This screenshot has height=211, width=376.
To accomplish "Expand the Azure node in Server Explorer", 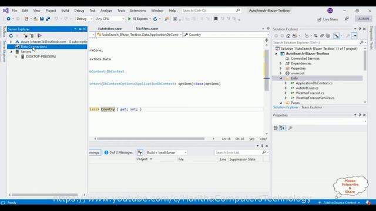I will point(11,42).
